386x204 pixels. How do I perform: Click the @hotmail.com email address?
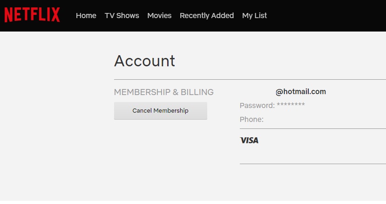click(301, 91)
